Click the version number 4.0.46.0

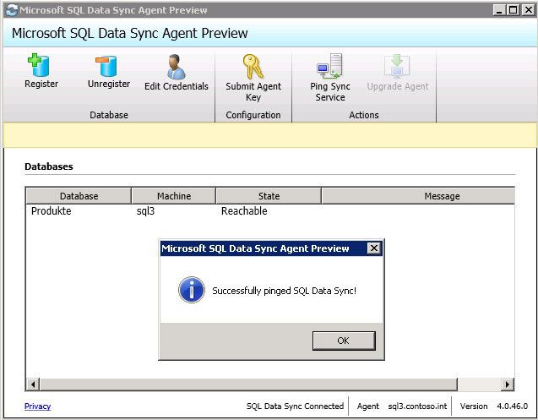tap(513, 406)
